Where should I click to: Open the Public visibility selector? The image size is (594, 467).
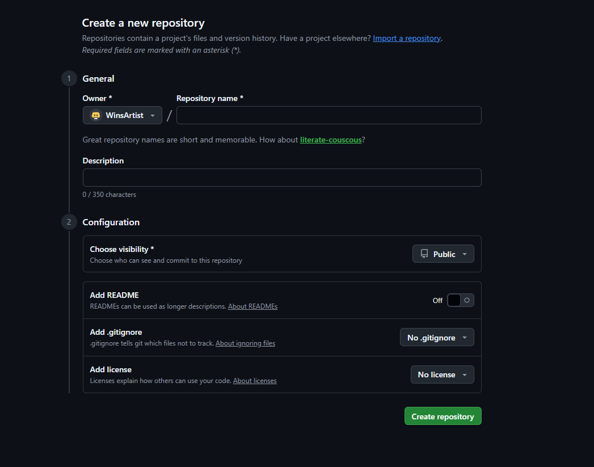tap(443, 254)
